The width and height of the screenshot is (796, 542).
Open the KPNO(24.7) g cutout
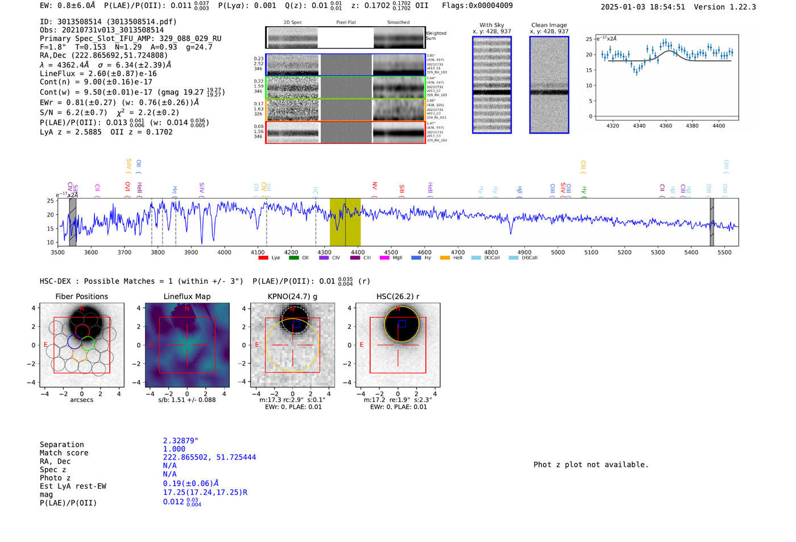pyautogui.click(x=292, y=345)
